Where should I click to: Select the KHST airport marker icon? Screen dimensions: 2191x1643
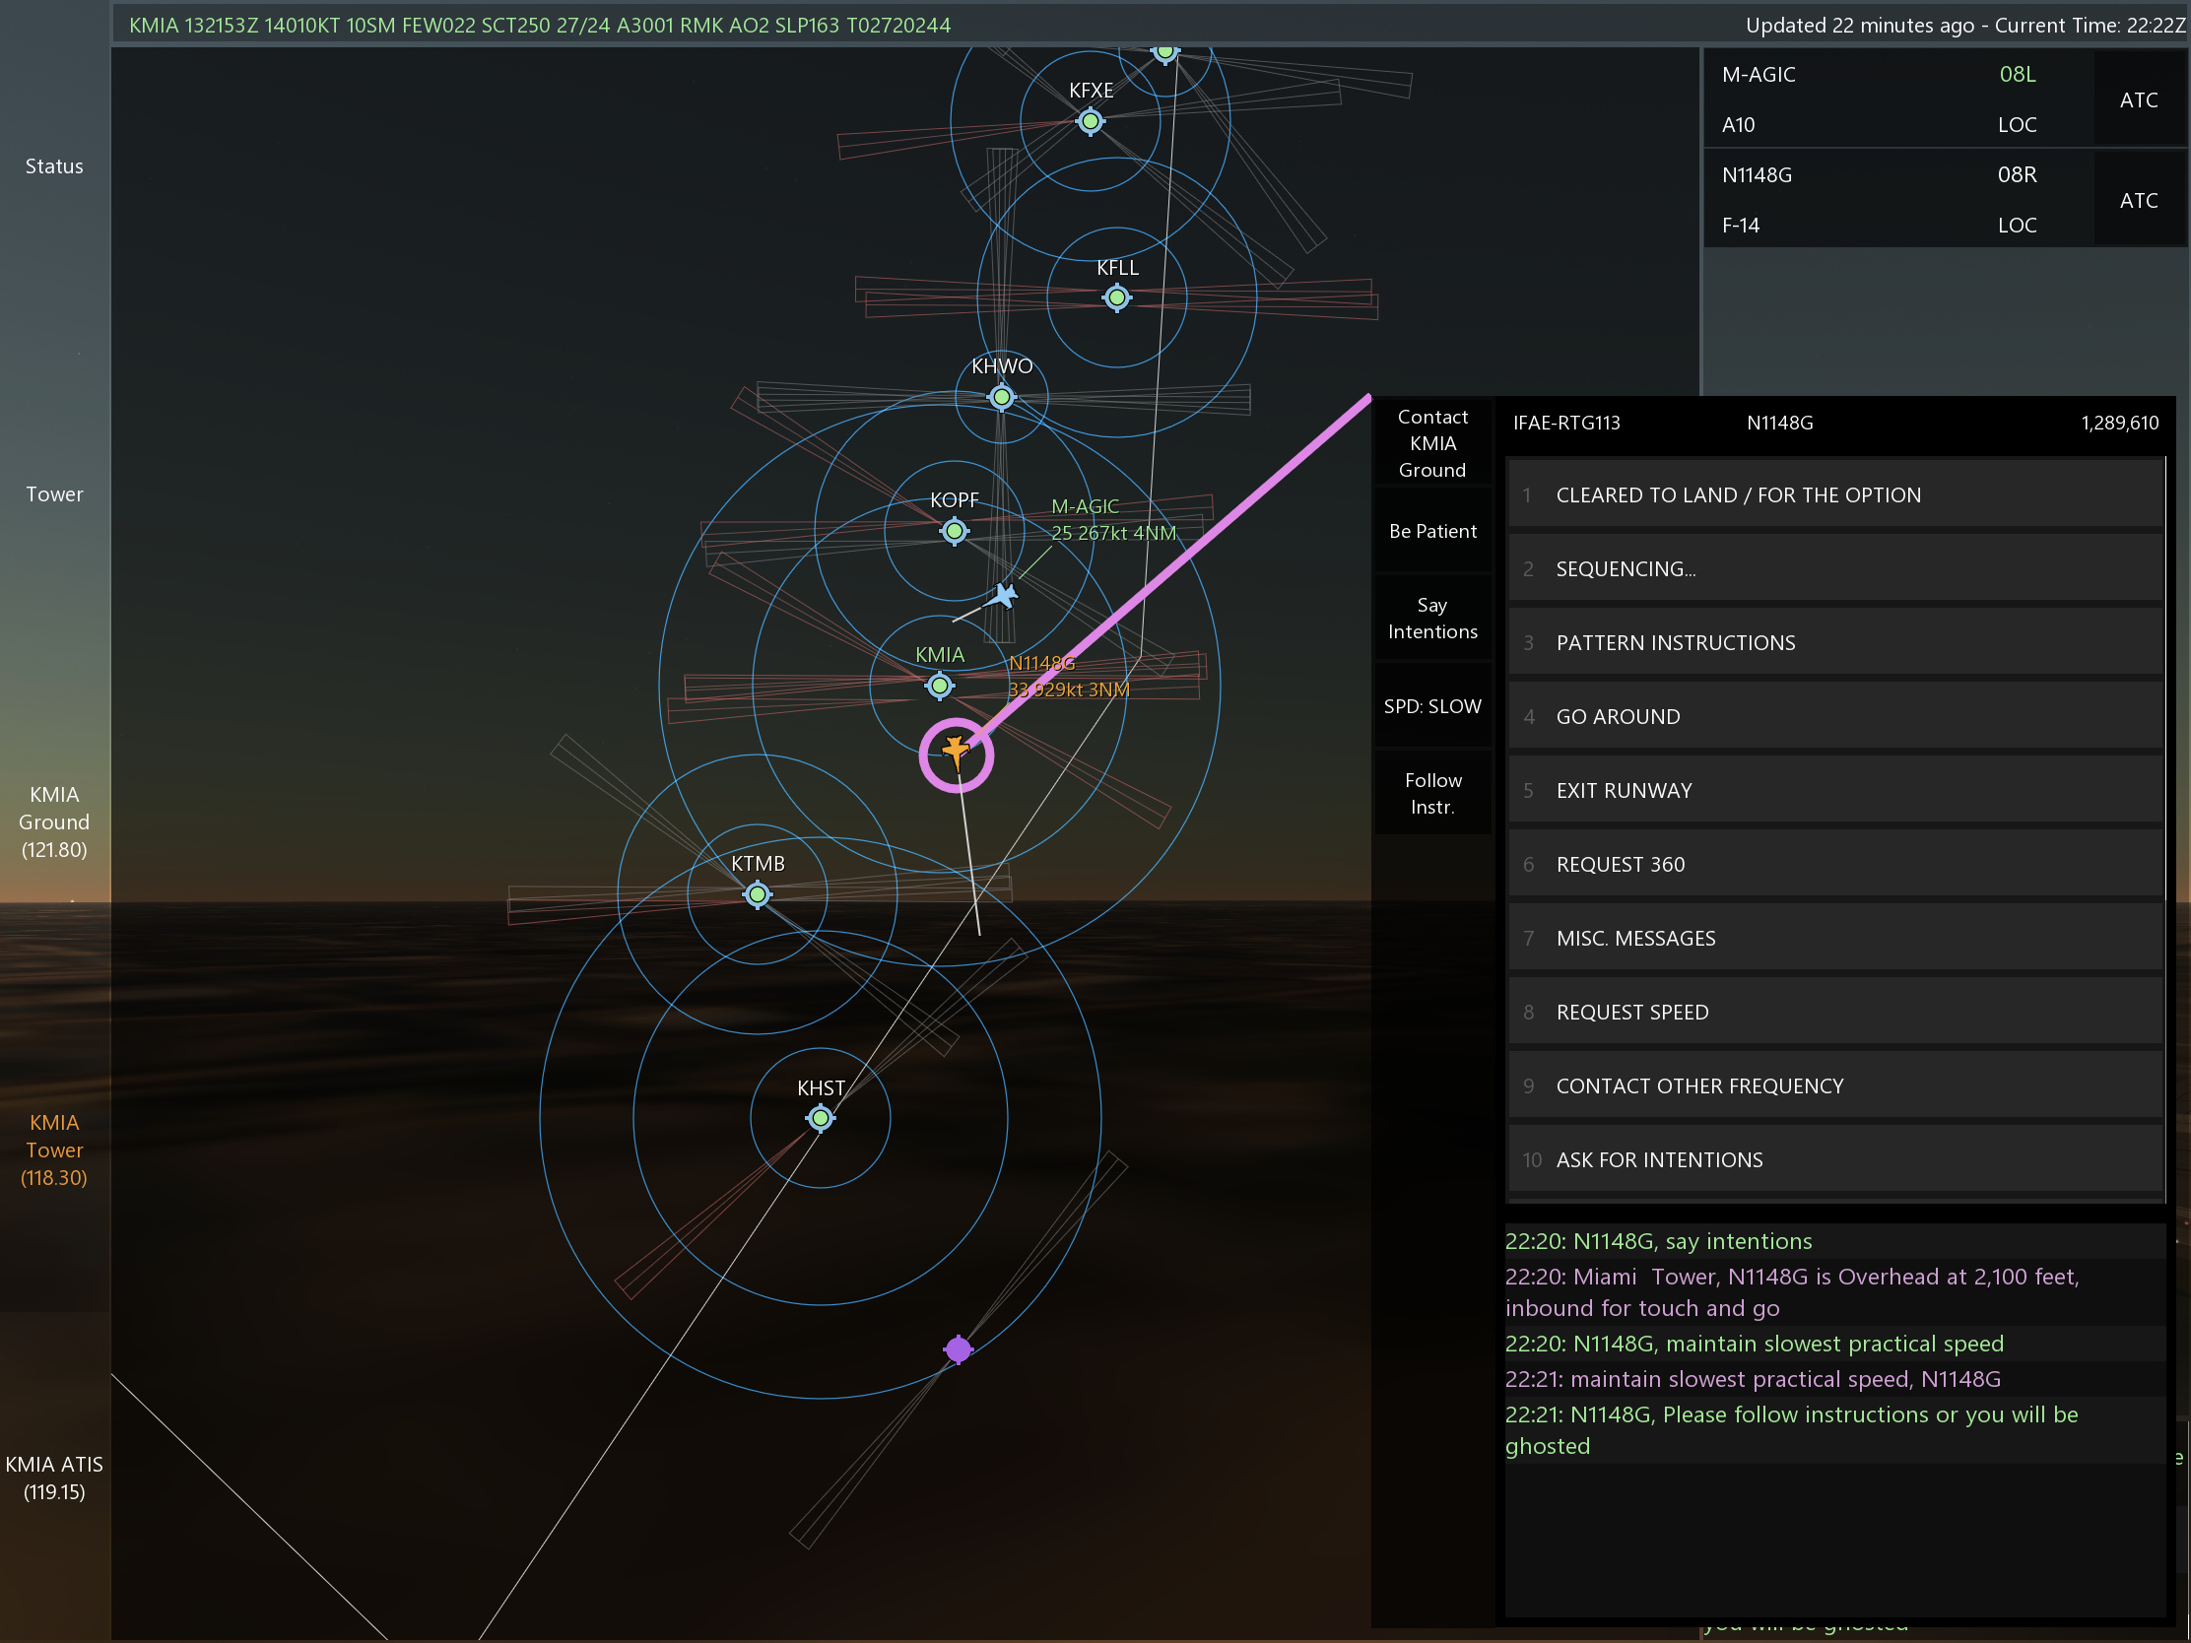pos(820,1118)
